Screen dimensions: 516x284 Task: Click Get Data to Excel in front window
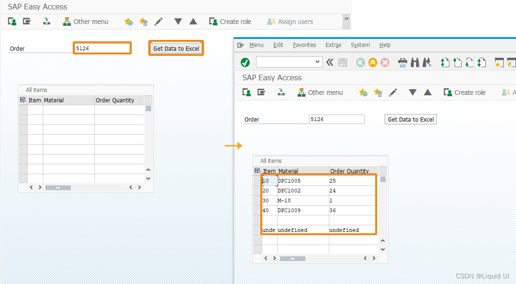pyautogui.click(x=411, y=119)
